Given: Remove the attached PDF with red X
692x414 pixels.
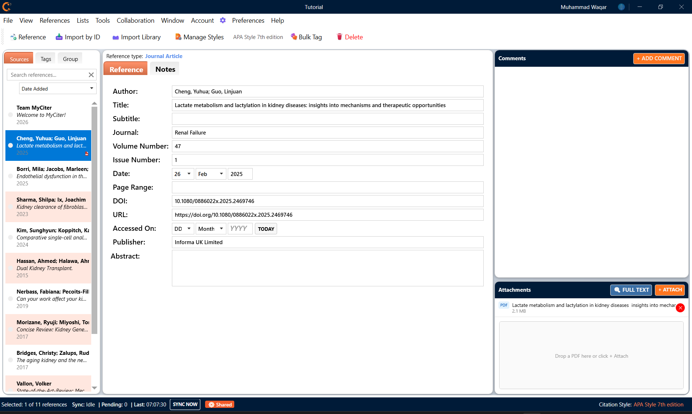Looking at the screenshot, I should click(680, 308).
